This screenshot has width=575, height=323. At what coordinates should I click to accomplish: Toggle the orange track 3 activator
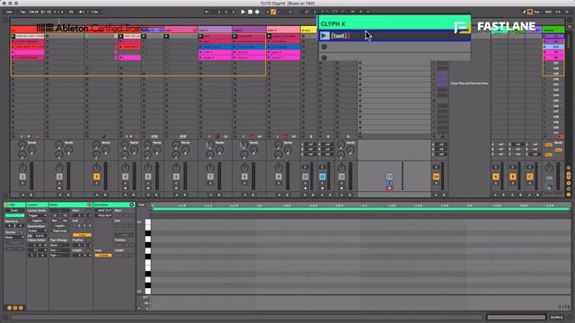coord(96,177)
